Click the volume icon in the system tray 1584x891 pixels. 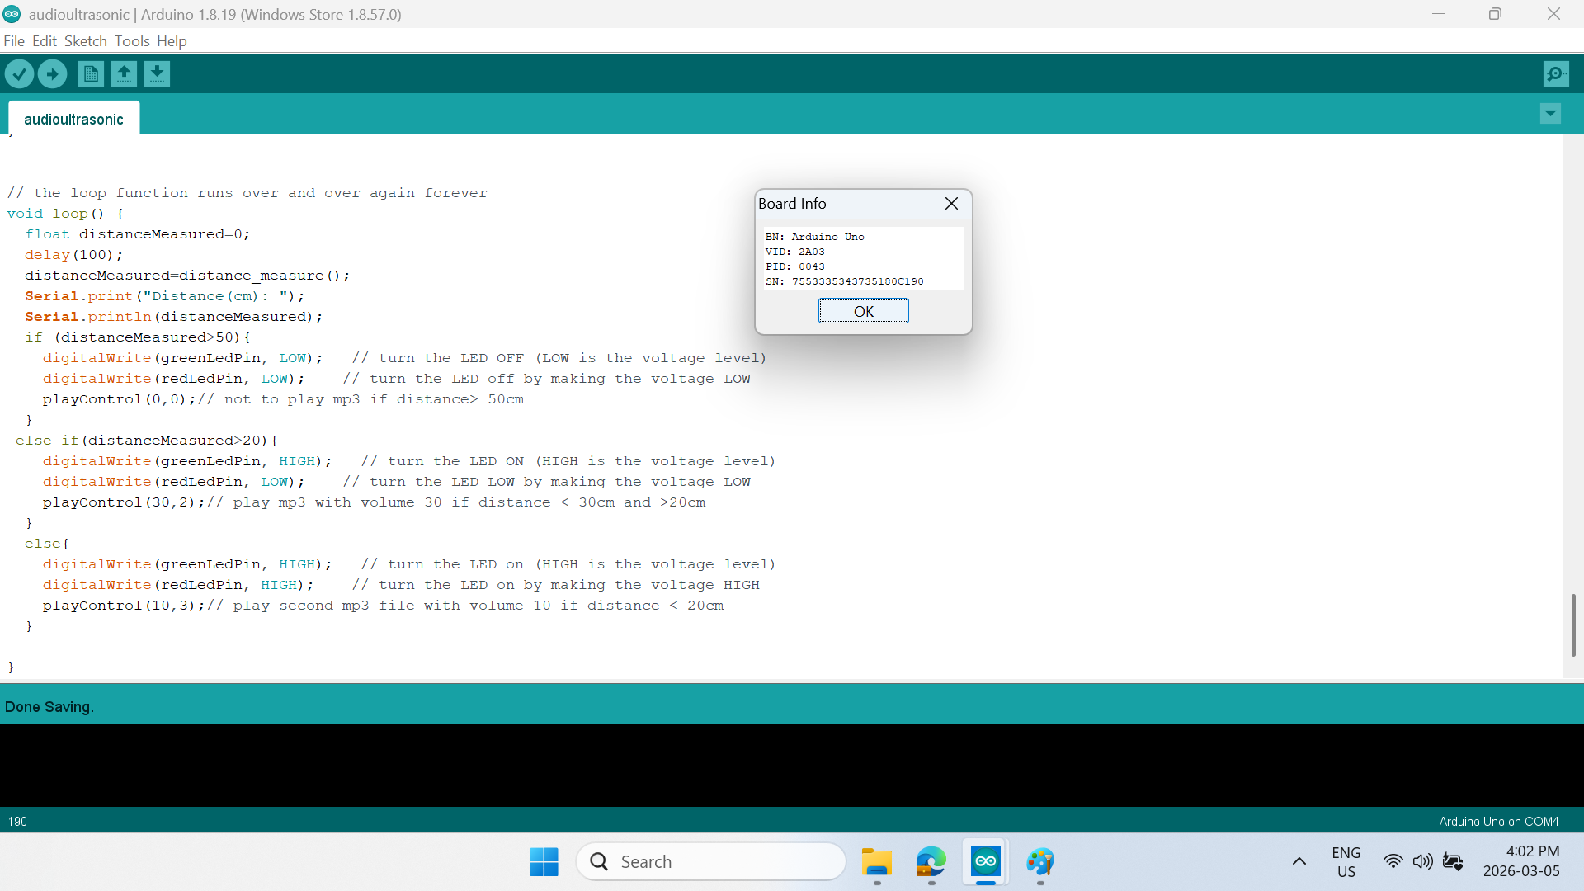click(x=1424, y=861)
